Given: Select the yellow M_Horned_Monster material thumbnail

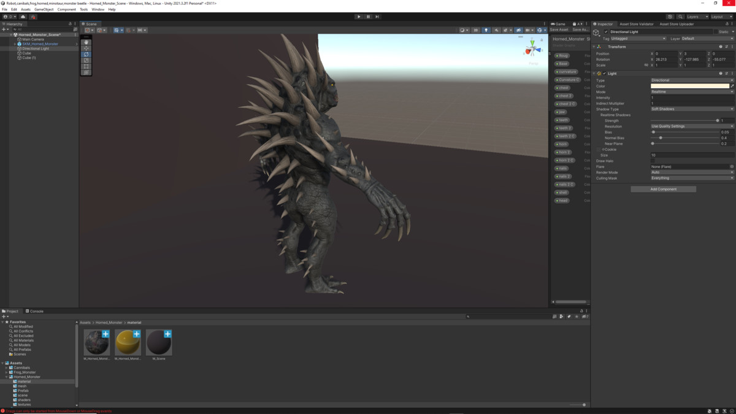Looking at the screenshot, I should coord(128,343).
